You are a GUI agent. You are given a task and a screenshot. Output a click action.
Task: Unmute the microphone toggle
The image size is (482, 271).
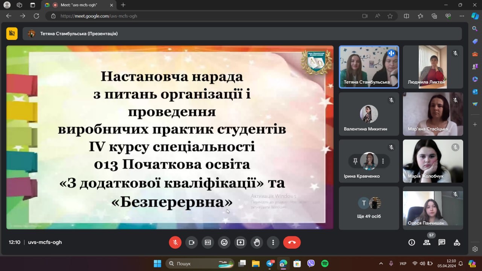(175, 242)
